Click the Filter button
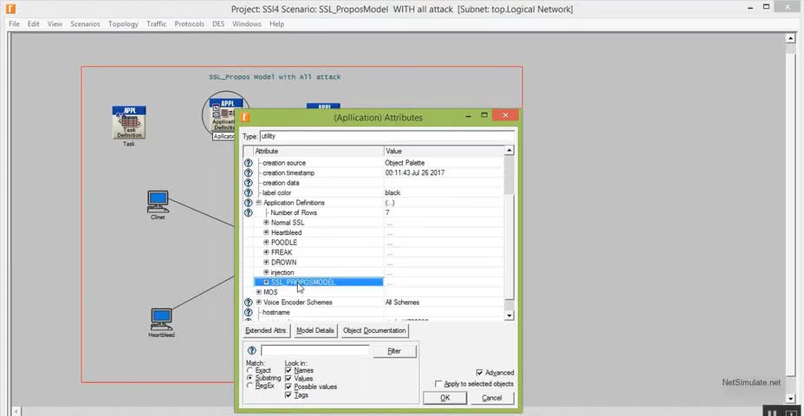This screenshot has width=804, height=416. click(x=394, y=351)
